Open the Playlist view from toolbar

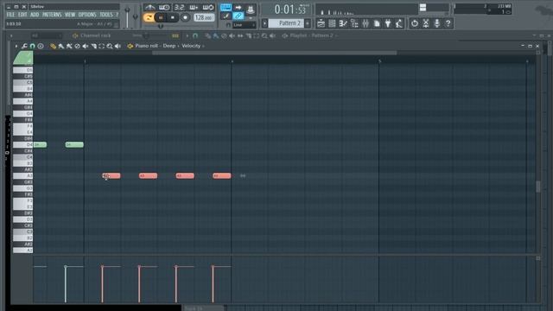pyautogui.click(x=321, y=23)
